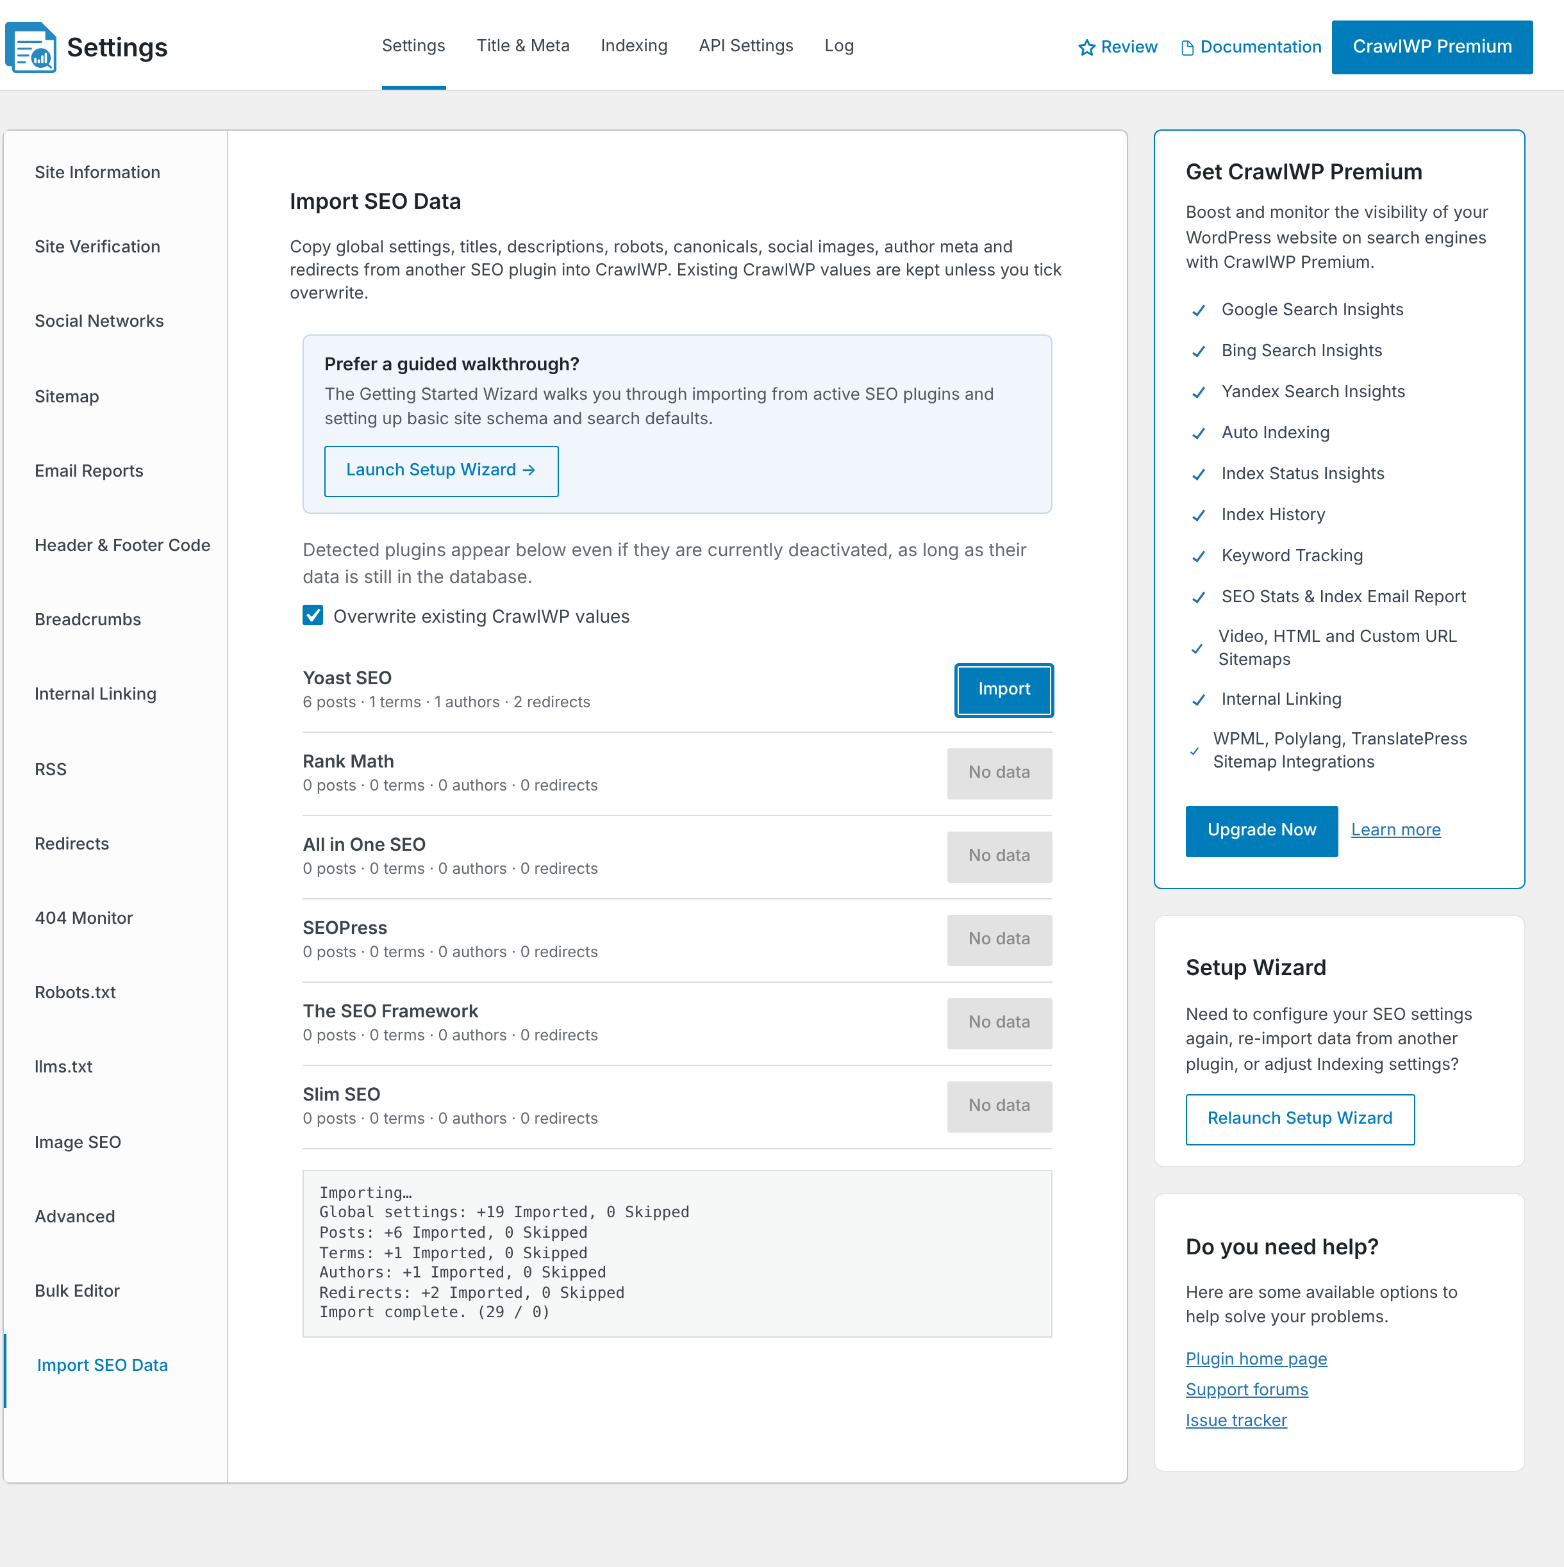Open Sitemap settings
The height and width of the screenshot is (1567, 1564).
click(67, 397)
